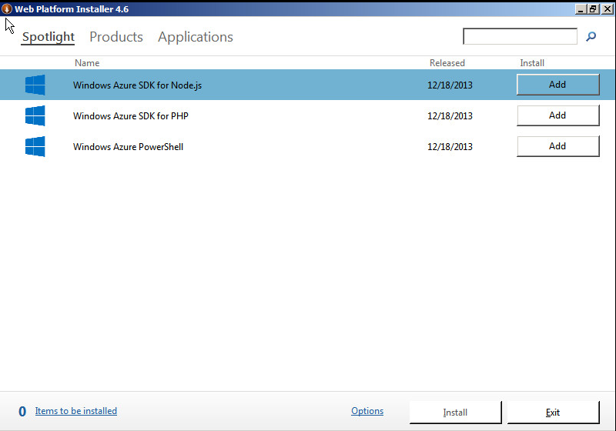Switch to the Products tab

click(x=116, y=37)
